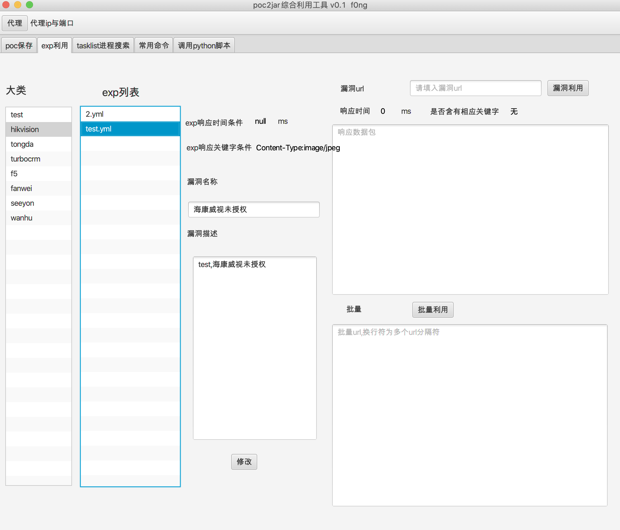
Task: Click the 响应数据包 response area
Action: tap(470, 209)
